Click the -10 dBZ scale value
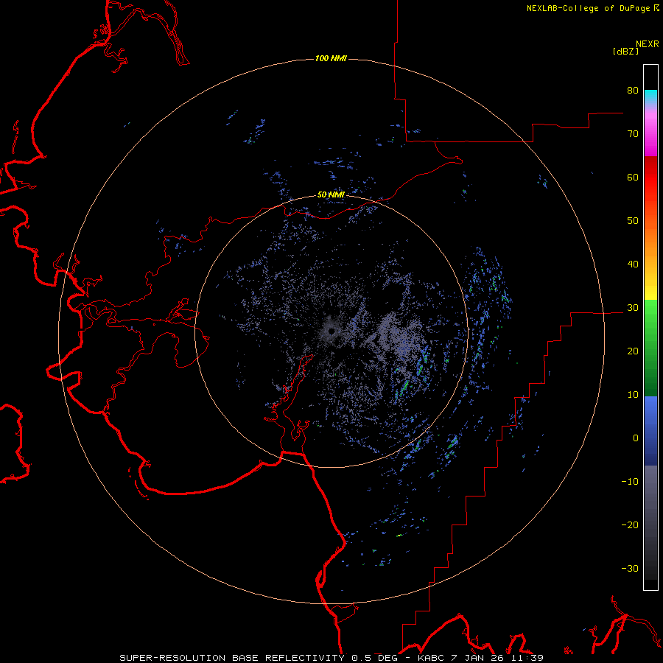The height and width of the screenshot is (663, 663). point(630,482)
